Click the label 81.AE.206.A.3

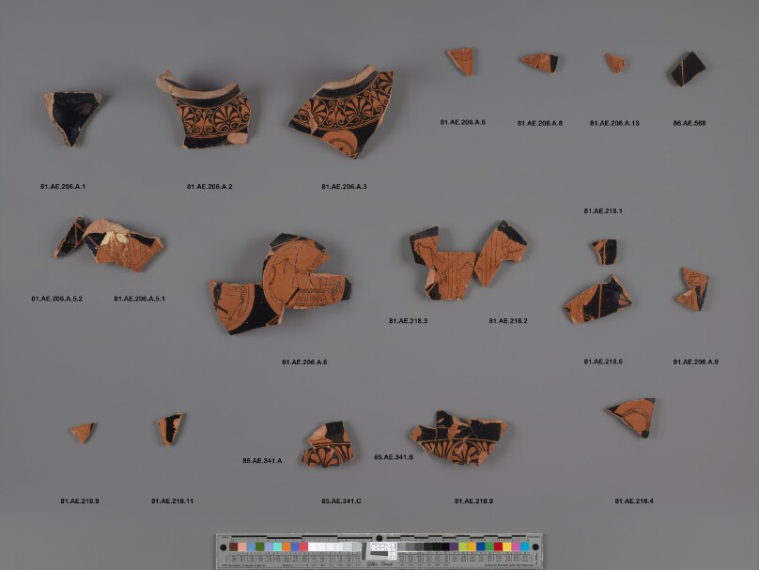(344, 186)
